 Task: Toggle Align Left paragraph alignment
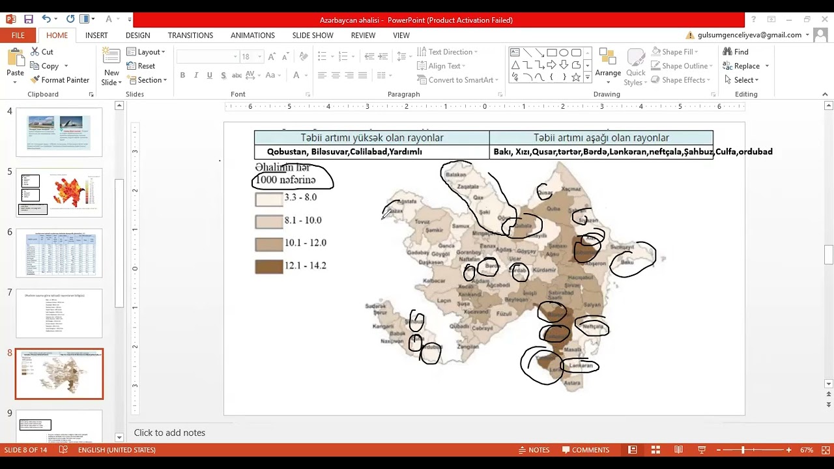pyautogui.click(x=322, y=76)
